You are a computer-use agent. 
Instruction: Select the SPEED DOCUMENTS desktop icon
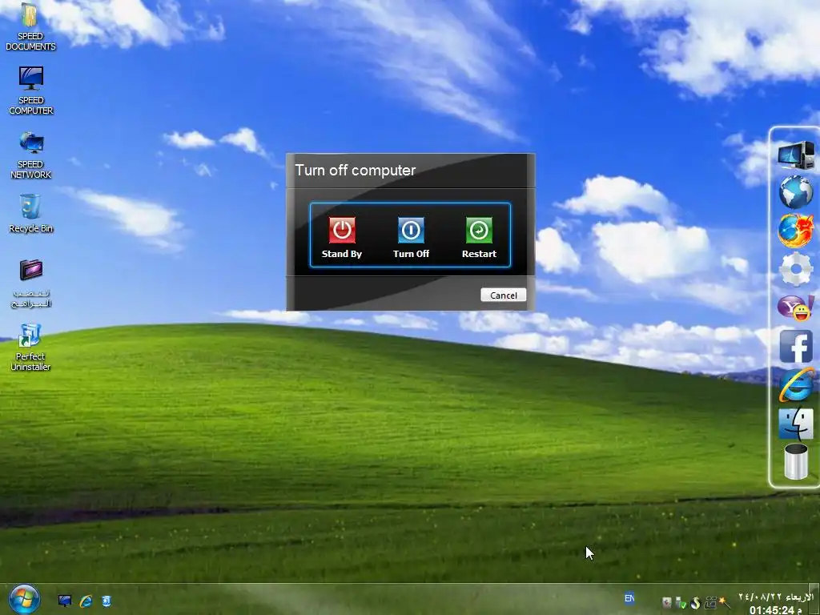click(x=30, y=27)
